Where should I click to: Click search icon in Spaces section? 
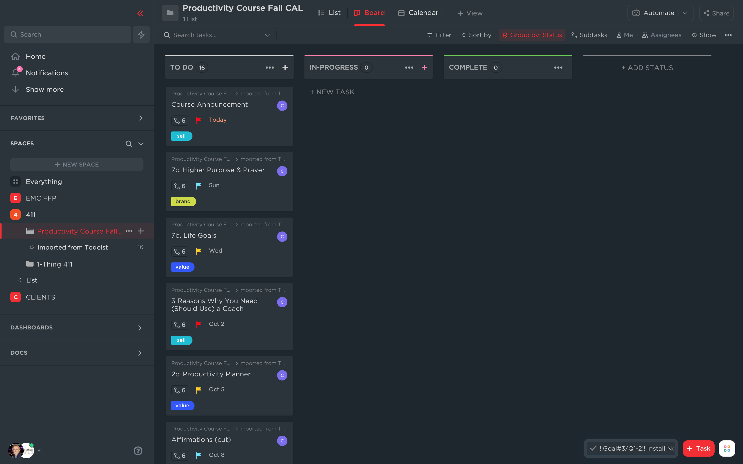tap(129, 144)
